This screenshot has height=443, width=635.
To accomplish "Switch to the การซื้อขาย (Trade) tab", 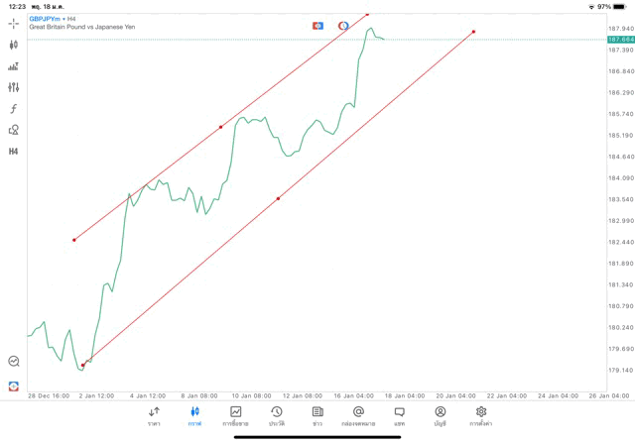I will pyautogui.click(x=235, y=415).
